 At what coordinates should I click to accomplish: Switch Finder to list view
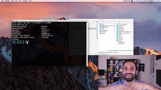click(95, 22)
